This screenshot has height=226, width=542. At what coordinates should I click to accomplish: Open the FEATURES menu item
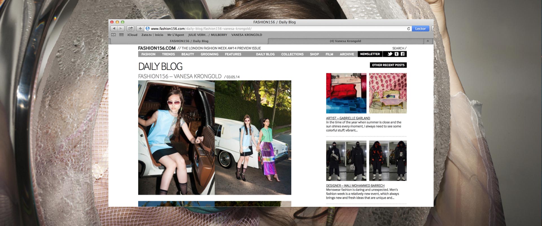click(233, 54)
